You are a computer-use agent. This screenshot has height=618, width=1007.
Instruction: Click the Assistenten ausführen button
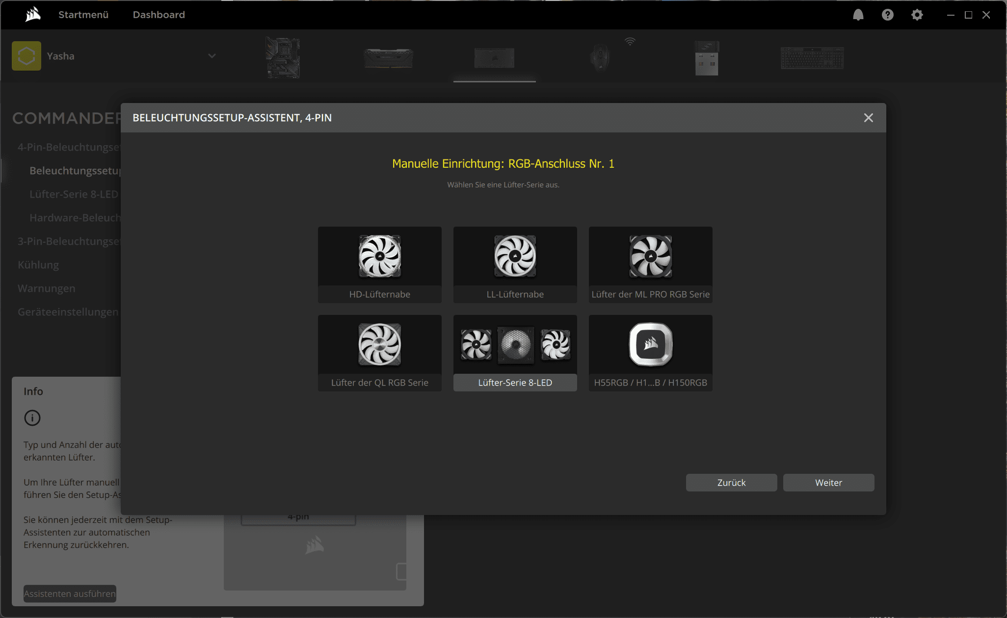tap(70, 593)
